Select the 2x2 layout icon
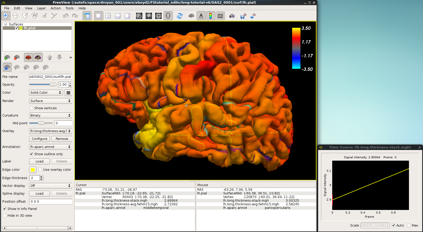This screenshot has width=423, height=232. (108, 16)
